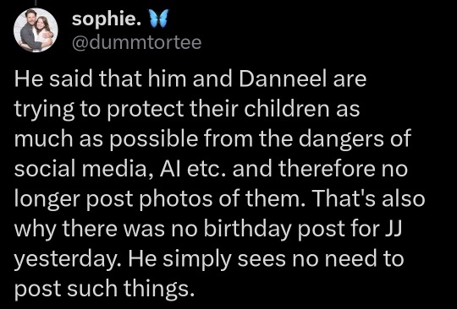Click the final line post such things.
This screenshot has height=309, width=457.
click(104, 290)
